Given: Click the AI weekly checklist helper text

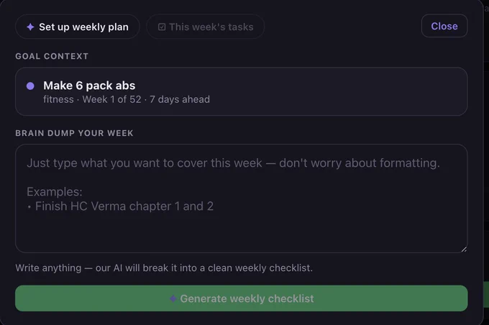Looking at the screenshot, I should (x=164, y=268).
